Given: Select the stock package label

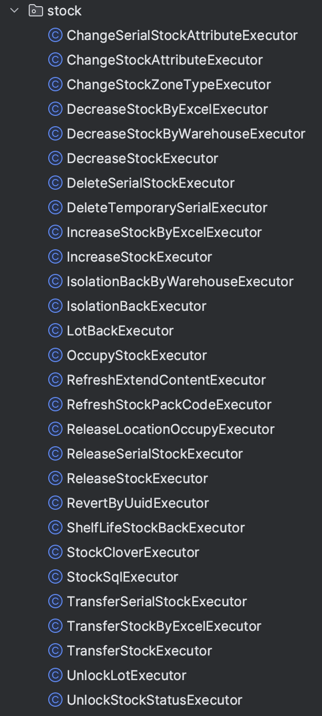Looking at the screenshot, I should [64, 10].
